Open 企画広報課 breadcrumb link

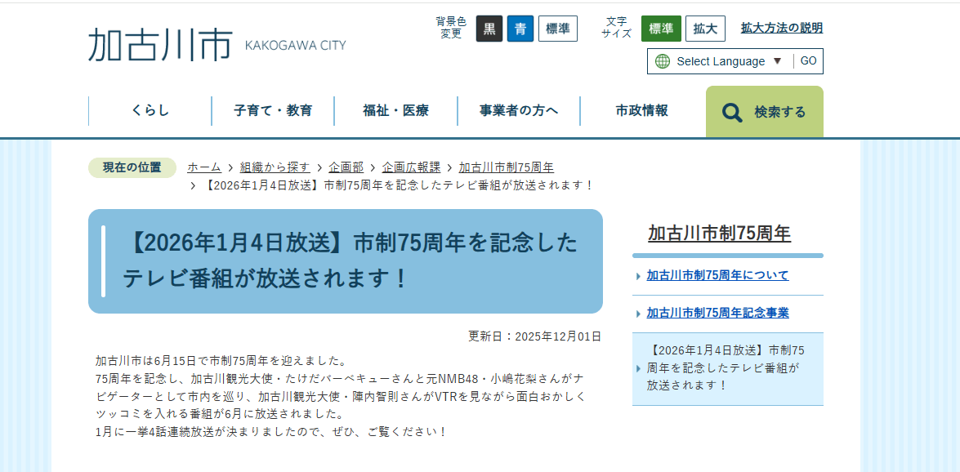(x=411, y=167)
